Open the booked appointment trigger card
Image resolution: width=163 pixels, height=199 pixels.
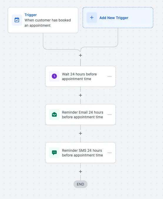point(43,20)
